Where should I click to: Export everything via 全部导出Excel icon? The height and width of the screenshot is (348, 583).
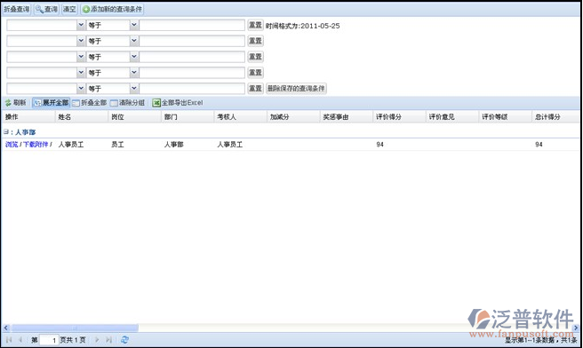(x=178, y=102)
